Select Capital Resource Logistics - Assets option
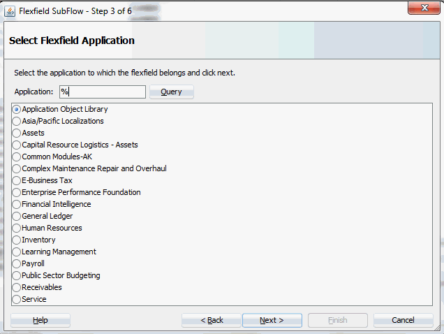This screenshot has width=444, height=334. [17, 145]
